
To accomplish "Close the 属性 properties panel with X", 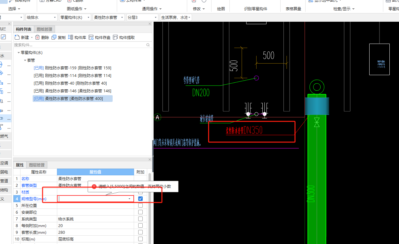I will pos(150,159).
